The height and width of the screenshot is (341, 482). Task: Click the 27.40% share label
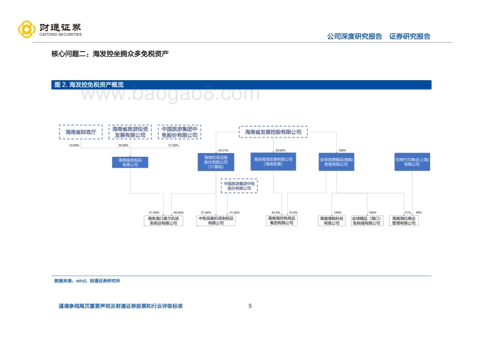click(206, 213)
